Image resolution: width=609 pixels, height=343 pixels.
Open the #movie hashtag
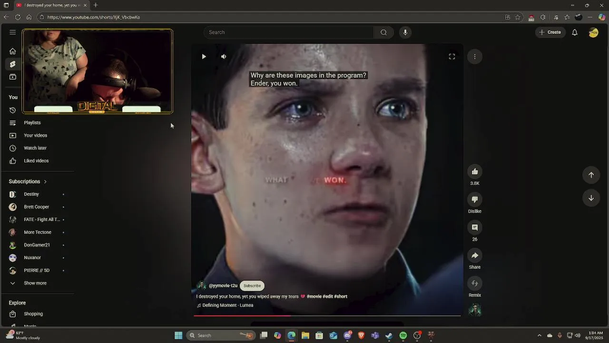pos(314,296)
